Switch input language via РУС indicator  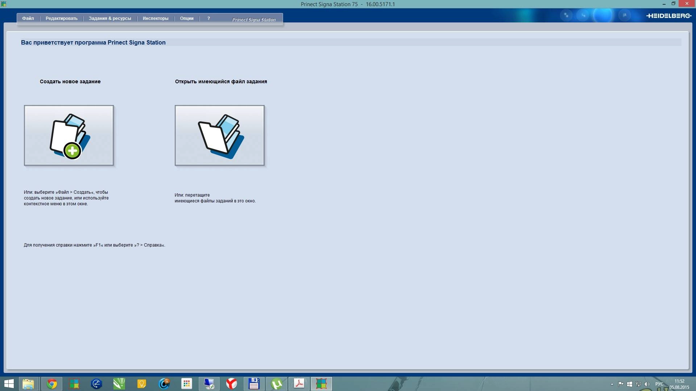[x=659, y=384]
